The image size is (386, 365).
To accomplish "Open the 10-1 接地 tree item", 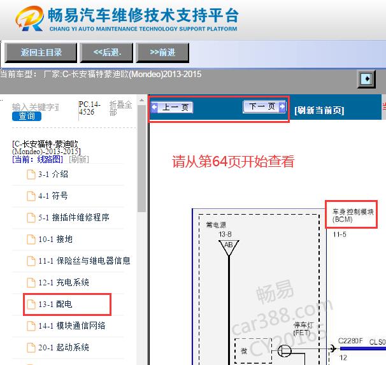I will pyautogui.click(x=55, y=240).
